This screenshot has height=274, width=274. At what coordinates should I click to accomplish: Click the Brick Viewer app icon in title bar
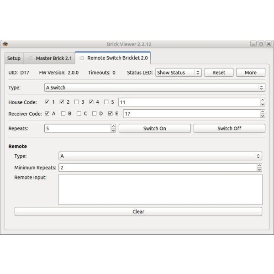[5, 44]
